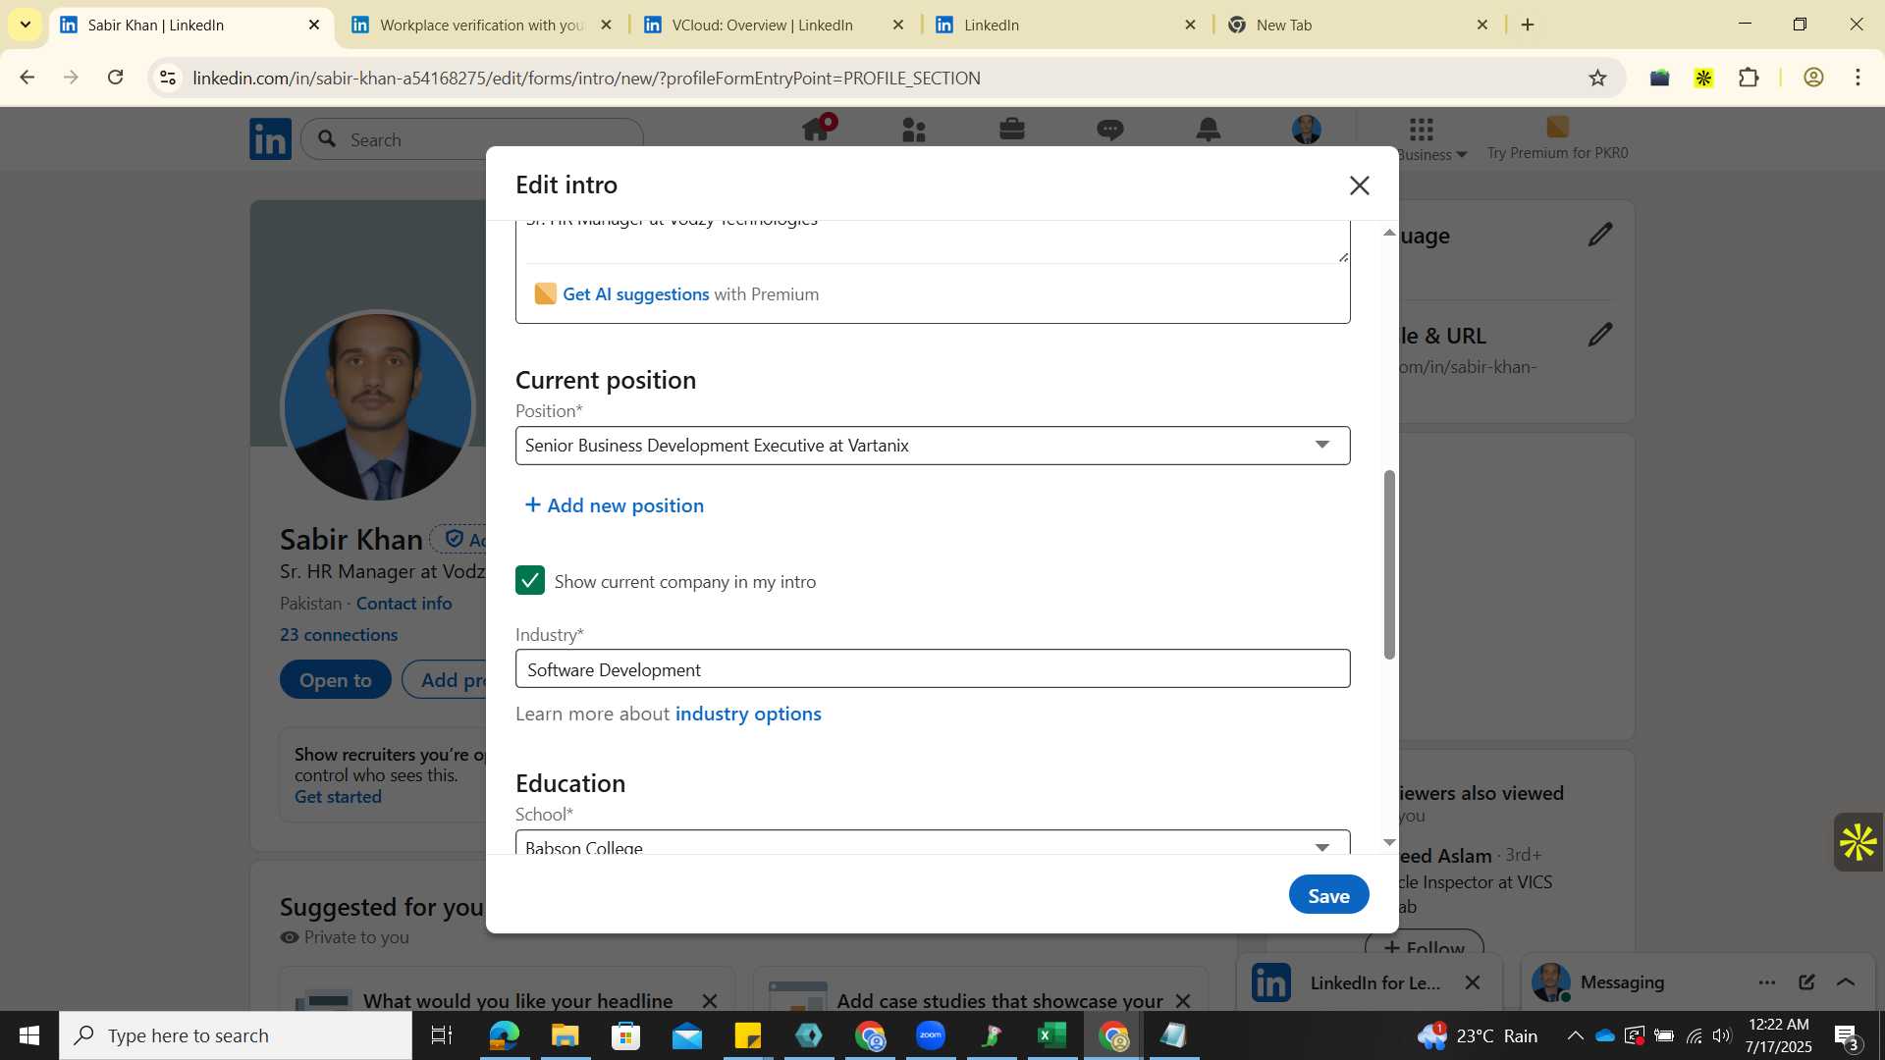Compose new message icon in Messaging
1885x1060 pixels.
tap(1806, 982)
